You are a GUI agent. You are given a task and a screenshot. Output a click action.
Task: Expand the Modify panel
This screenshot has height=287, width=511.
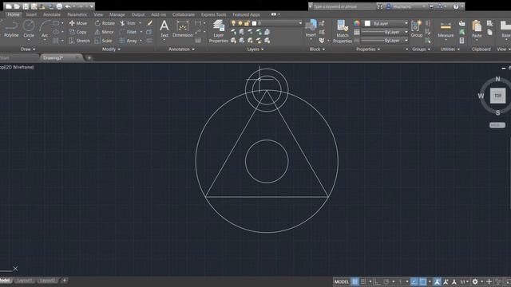pyautogui.click(x=111, y=49)
